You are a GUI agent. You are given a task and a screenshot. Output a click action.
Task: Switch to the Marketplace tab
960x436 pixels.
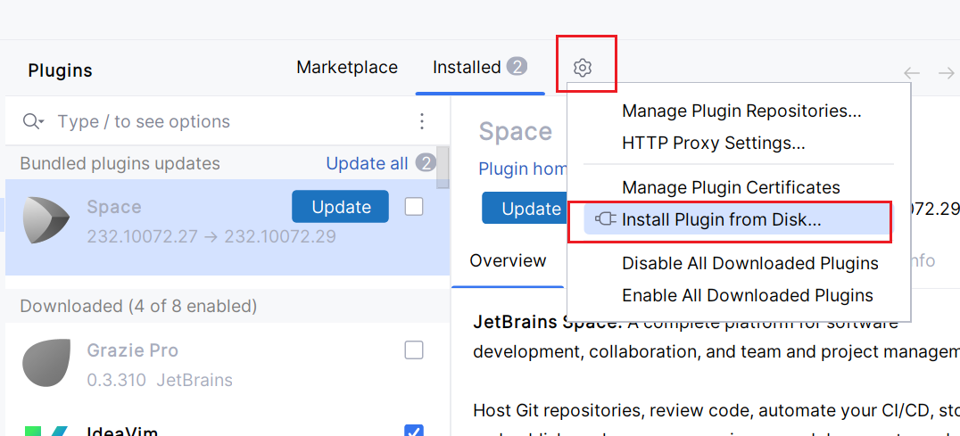(347, 67)
